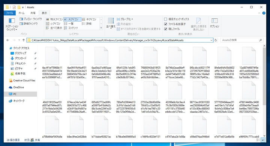270x146 pixels.
Task: Select file starting 4ae0f41fbf4a4f31
Action: tap(76, 63)
